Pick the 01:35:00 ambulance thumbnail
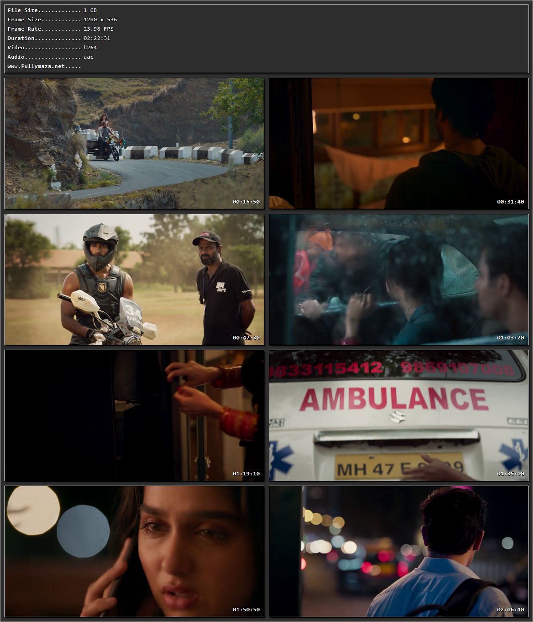 coord(398,415)
